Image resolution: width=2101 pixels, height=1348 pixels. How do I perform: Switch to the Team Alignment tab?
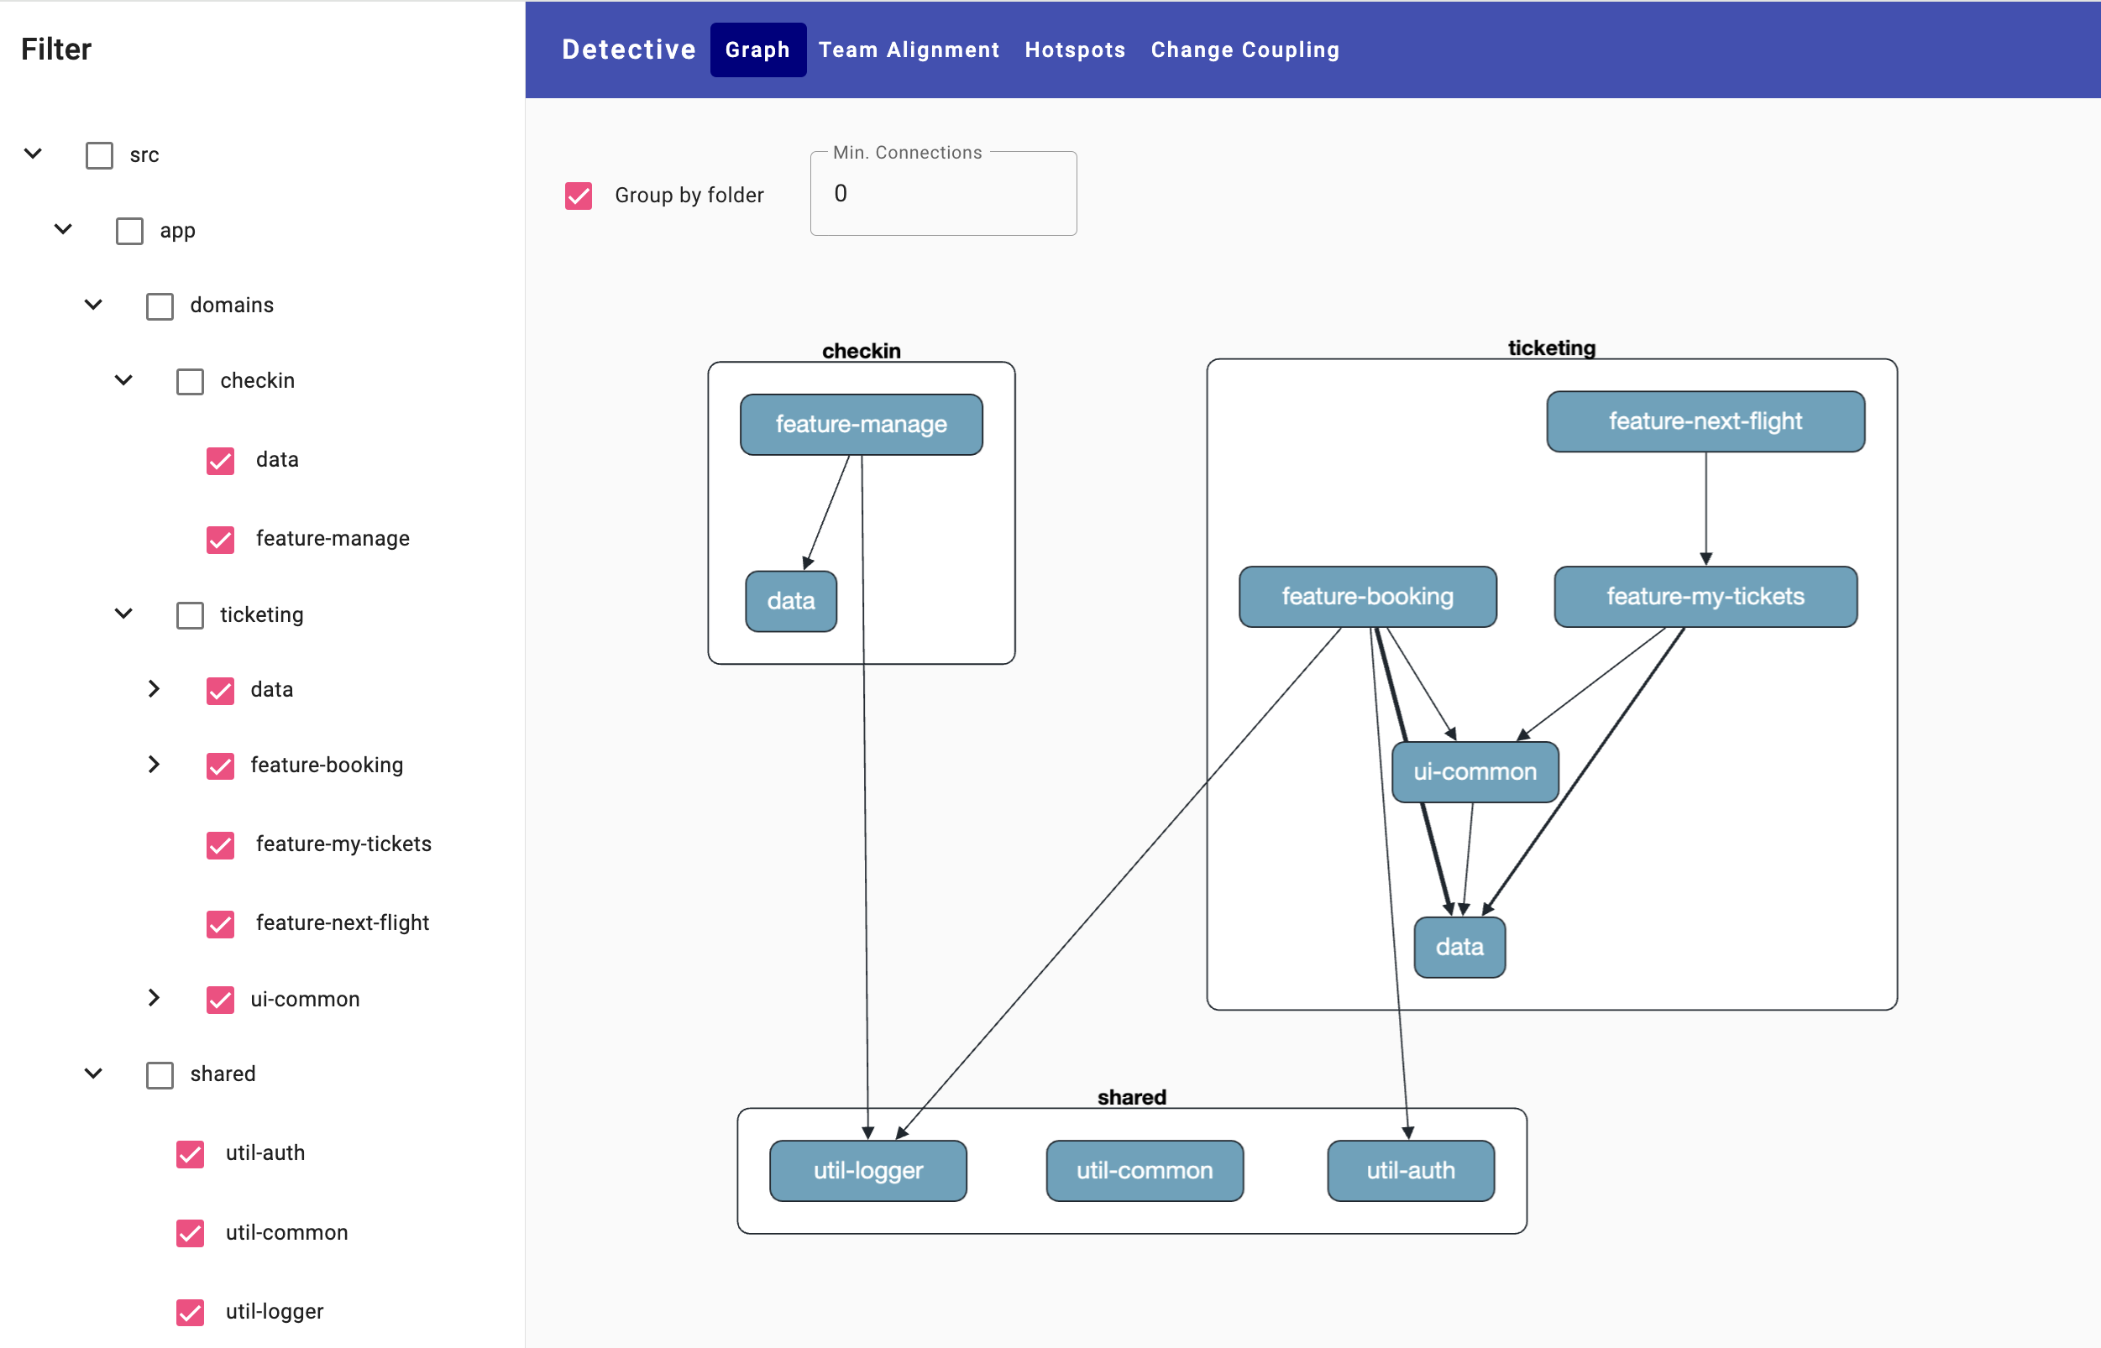909,50
